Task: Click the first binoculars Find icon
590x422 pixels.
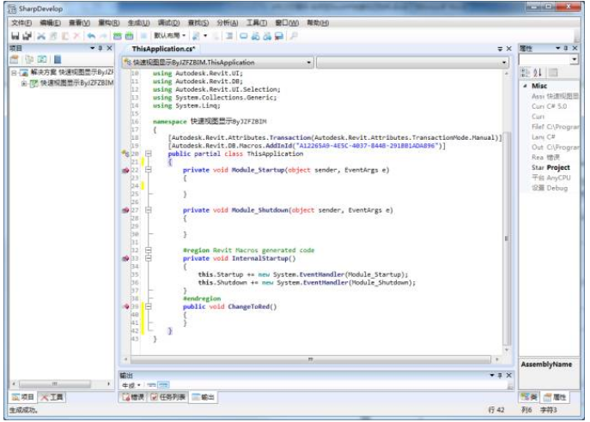Action: point(255,36)
